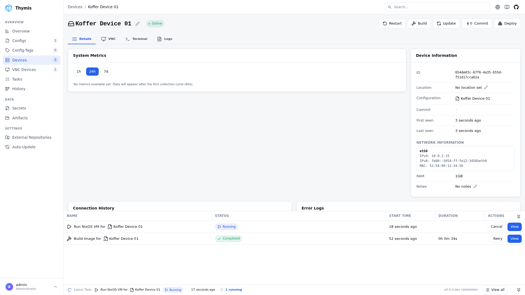Retry the Build Image task

point(498,239)
